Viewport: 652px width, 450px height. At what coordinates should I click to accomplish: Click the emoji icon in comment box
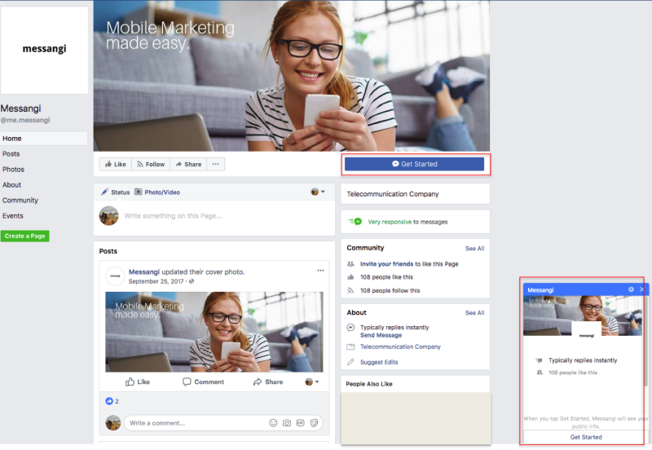(x=273, y=423)
